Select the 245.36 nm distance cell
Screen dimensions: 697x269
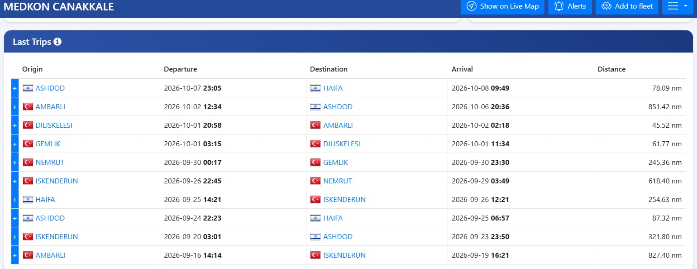click(640, 163)
